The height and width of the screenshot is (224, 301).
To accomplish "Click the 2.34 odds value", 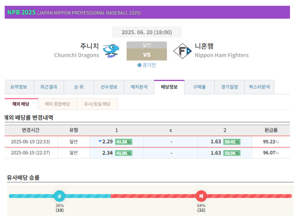I will (x=108, y=153).
